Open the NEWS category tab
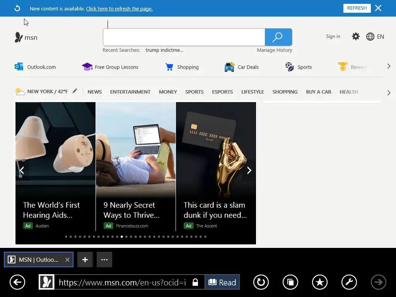The image size is (396, 297). click(94, 92)
